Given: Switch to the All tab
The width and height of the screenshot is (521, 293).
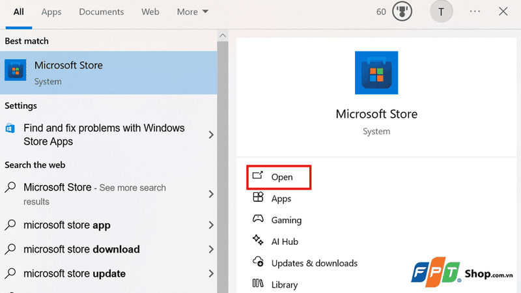Looking at the screenshot, I should click(x=19, y=12).
